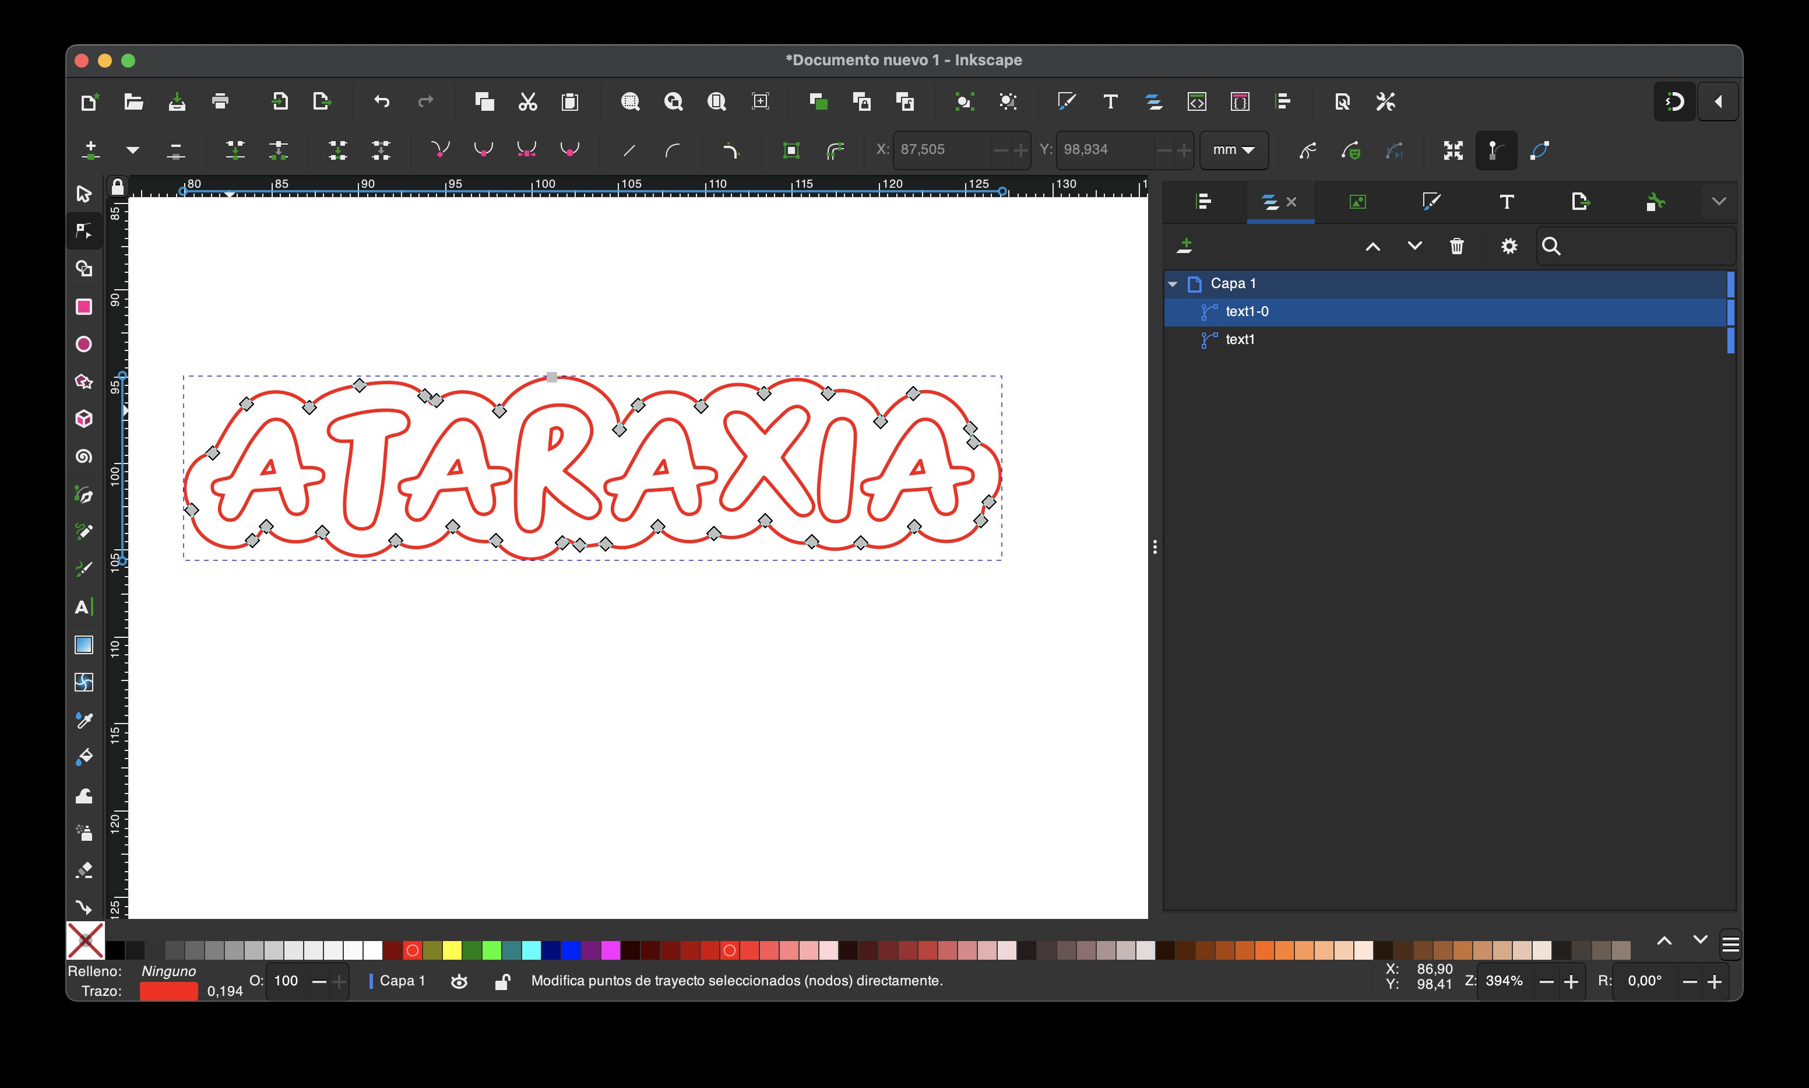Image resolution: width=1809 pixels, height=1088 pixels.
Task: Click the Save document icon
Action: (177, 101)
